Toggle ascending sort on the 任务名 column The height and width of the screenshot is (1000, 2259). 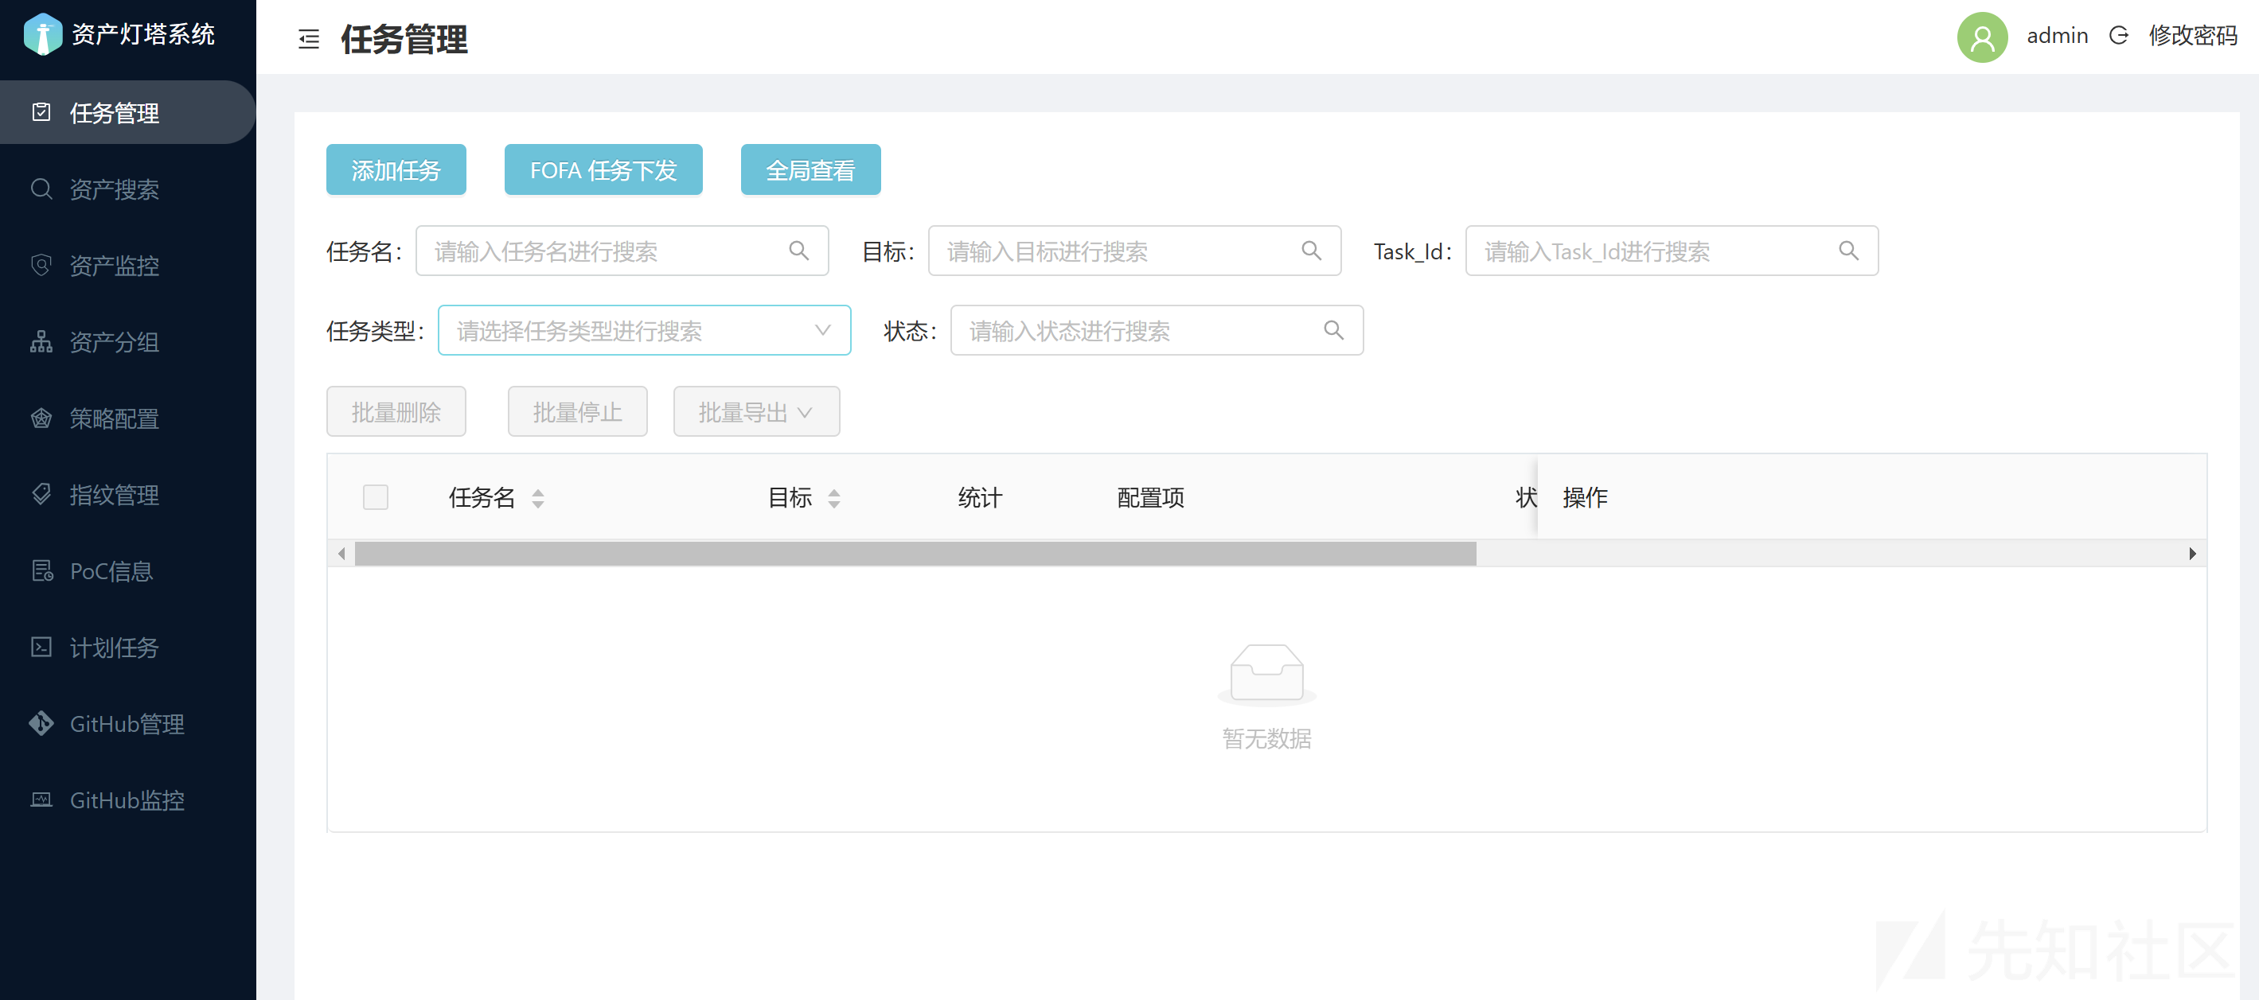(538, 491)
